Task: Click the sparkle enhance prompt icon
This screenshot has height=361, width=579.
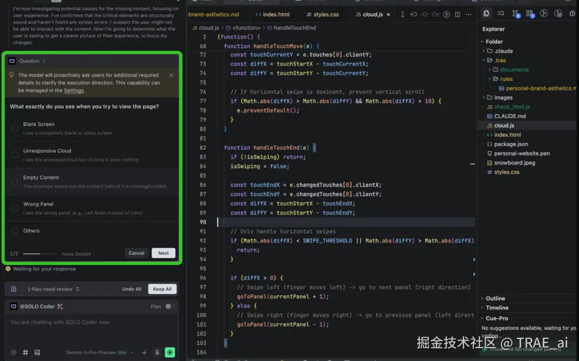Action: tap(144, 352)
